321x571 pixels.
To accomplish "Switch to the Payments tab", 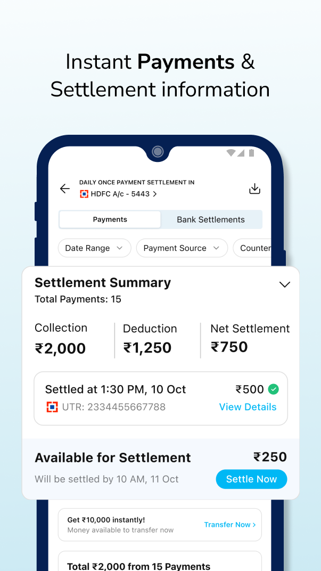I will click(x=109, y=219).
